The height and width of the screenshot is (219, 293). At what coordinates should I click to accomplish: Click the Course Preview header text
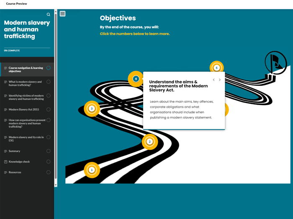16,4
